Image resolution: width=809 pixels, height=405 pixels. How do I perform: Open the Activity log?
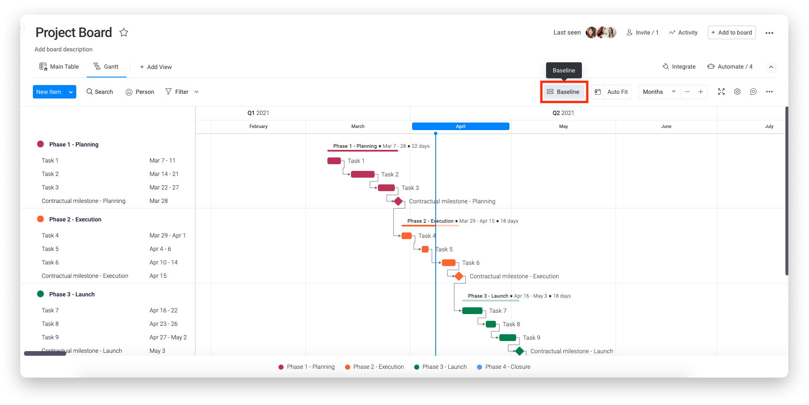pos(683,32)
